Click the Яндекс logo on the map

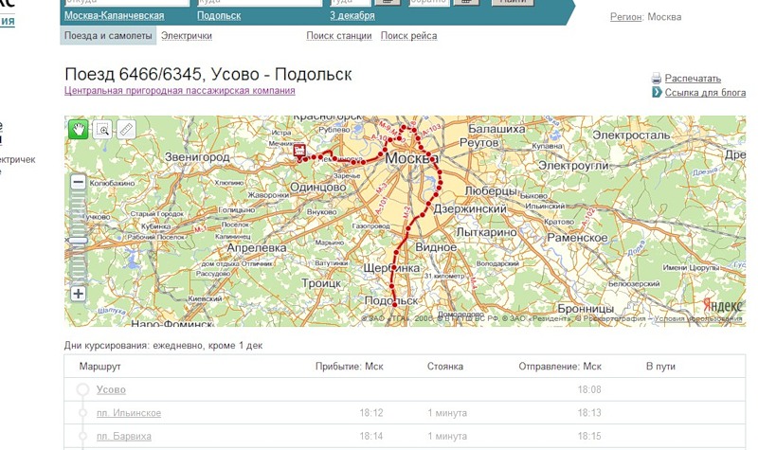point(722,305)
